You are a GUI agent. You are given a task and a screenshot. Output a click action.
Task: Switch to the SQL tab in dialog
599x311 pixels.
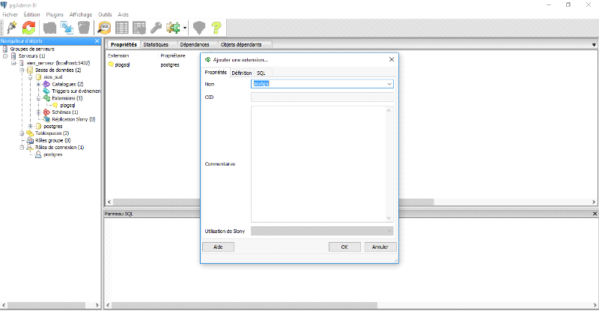coord(261,73)
